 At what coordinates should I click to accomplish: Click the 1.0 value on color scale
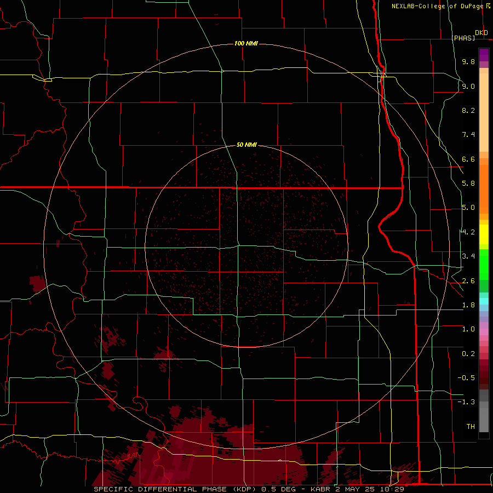click(468, 329)
